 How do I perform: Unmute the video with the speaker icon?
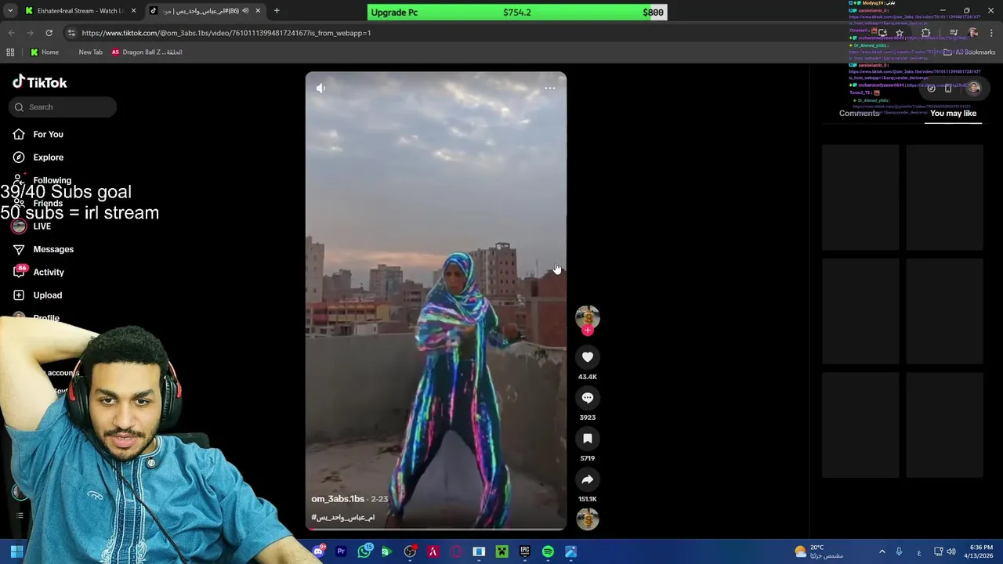320,89
